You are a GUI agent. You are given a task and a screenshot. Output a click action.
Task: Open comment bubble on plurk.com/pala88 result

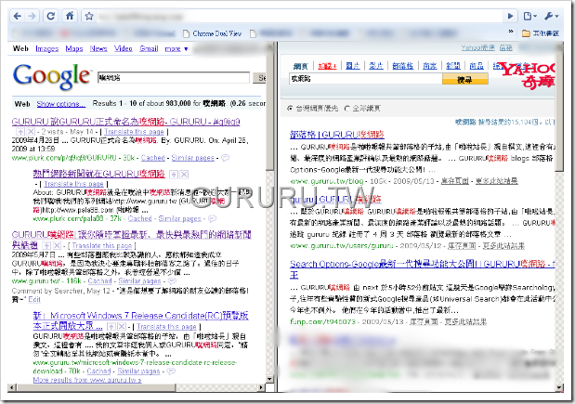pyautogui.click(x=212, y=218)
